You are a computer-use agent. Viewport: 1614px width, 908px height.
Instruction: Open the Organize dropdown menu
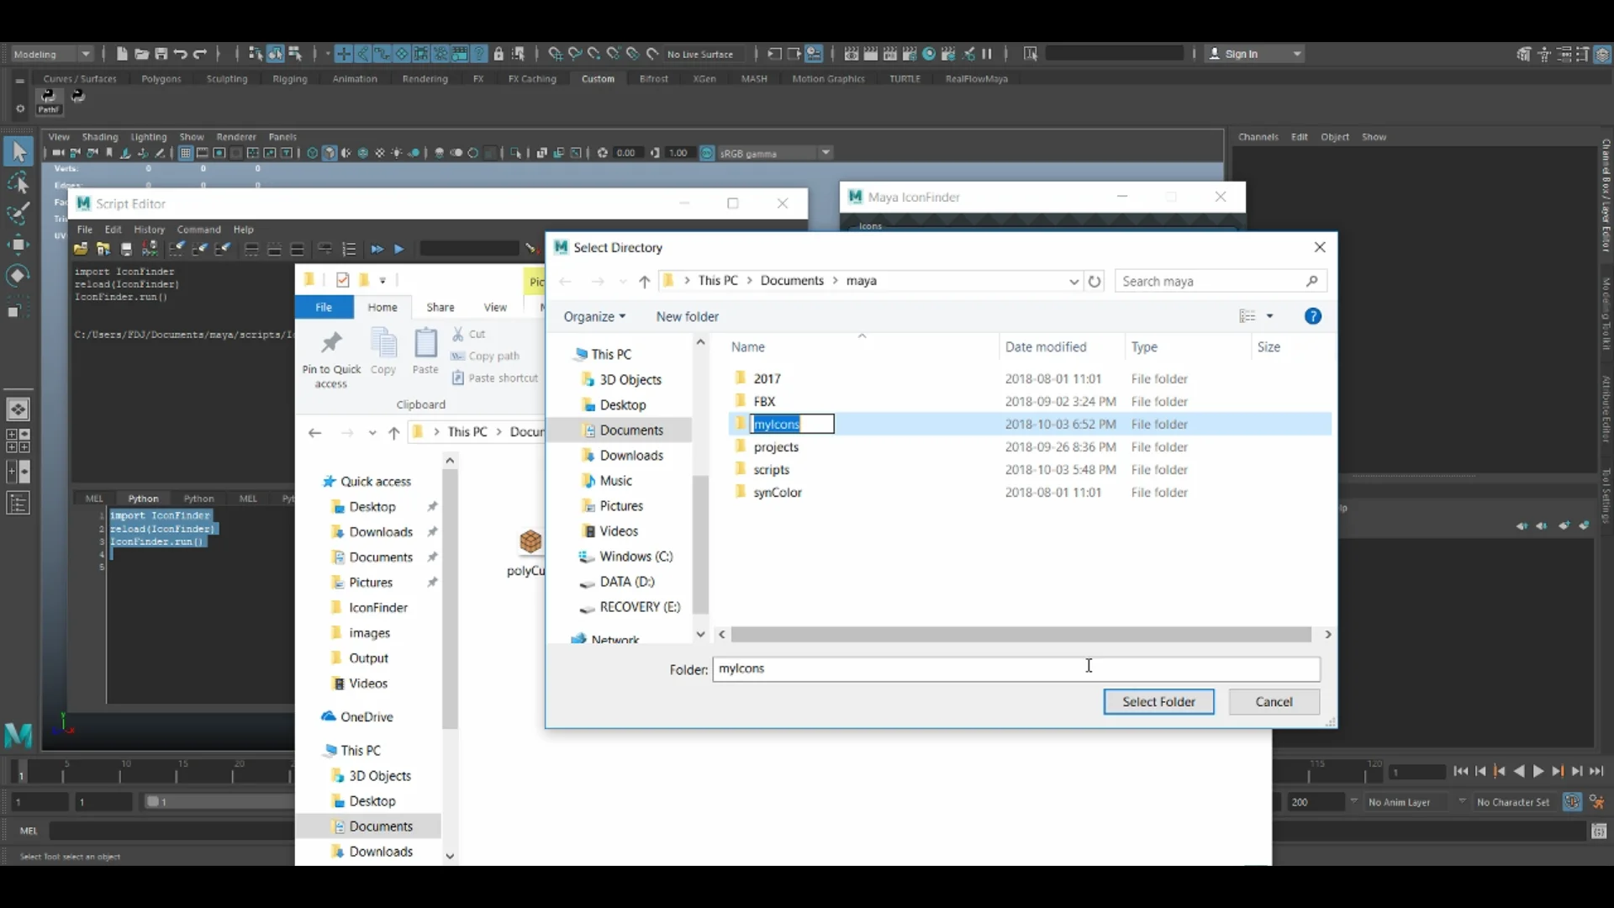point(594,317)
